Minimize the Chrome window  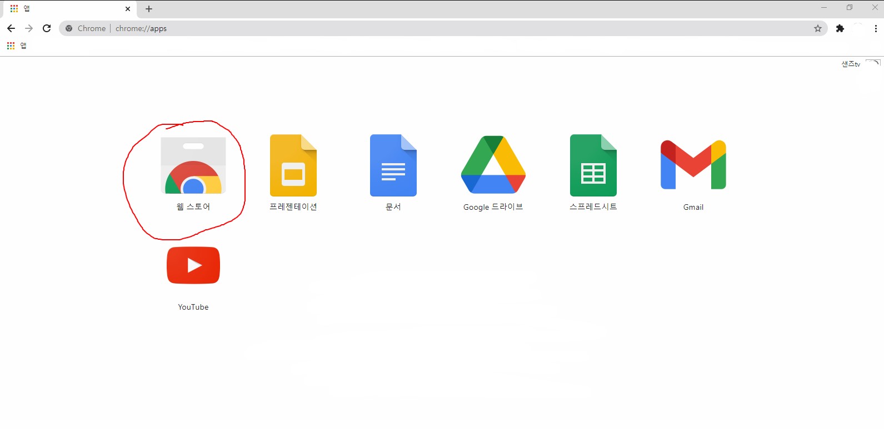coord(824,7)
